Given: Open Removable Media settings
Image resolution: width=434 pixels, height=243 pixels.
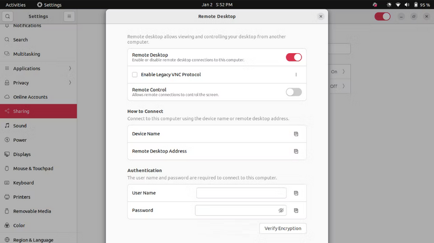Looking at the screenshot, I should coord(38,211).
